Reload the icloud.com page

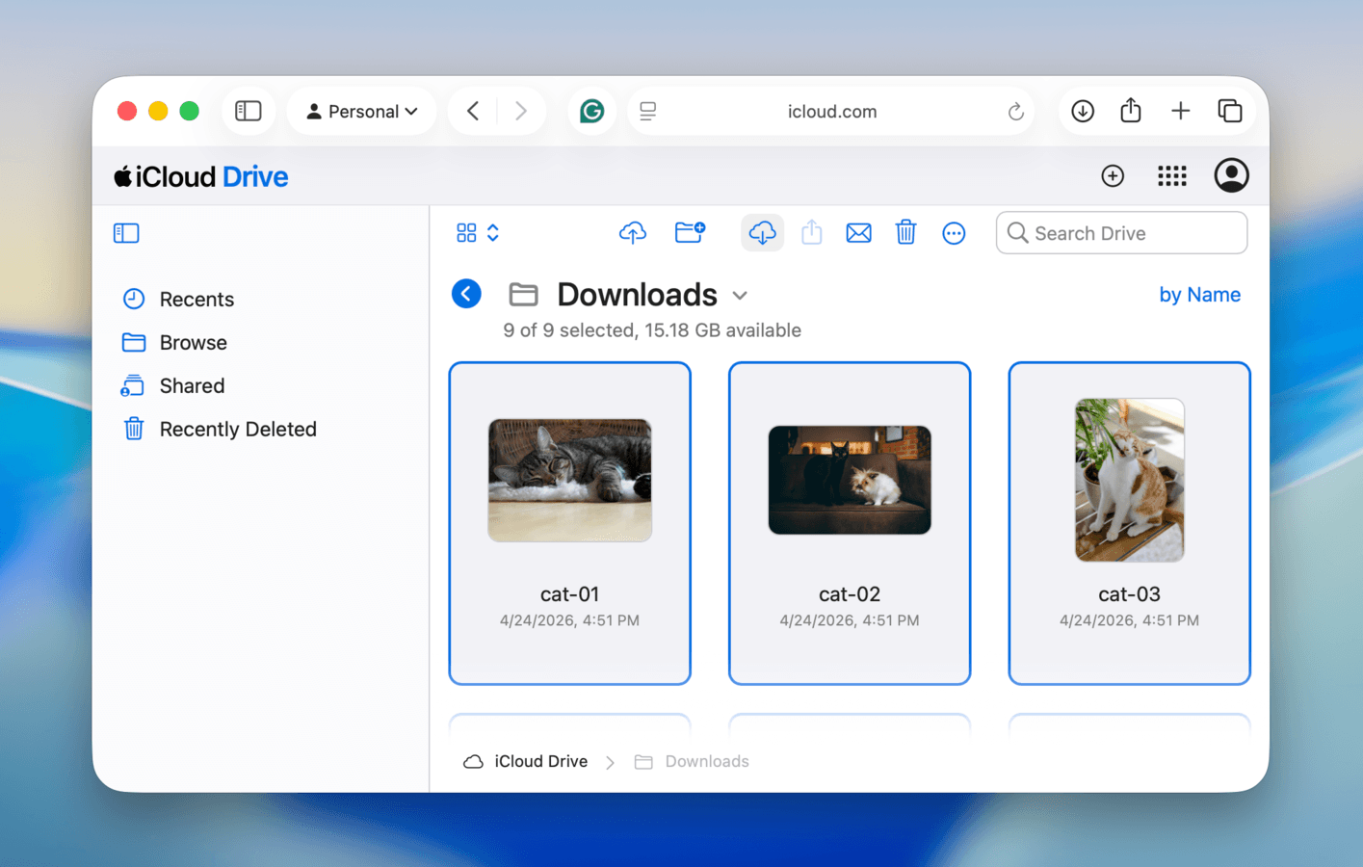tap(1015, 112)
